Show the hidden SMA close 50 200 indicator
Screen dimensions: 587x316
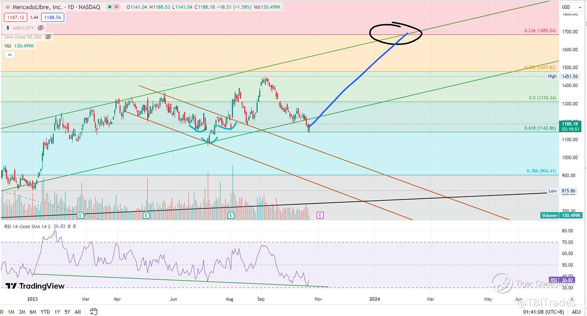(48, 37)
